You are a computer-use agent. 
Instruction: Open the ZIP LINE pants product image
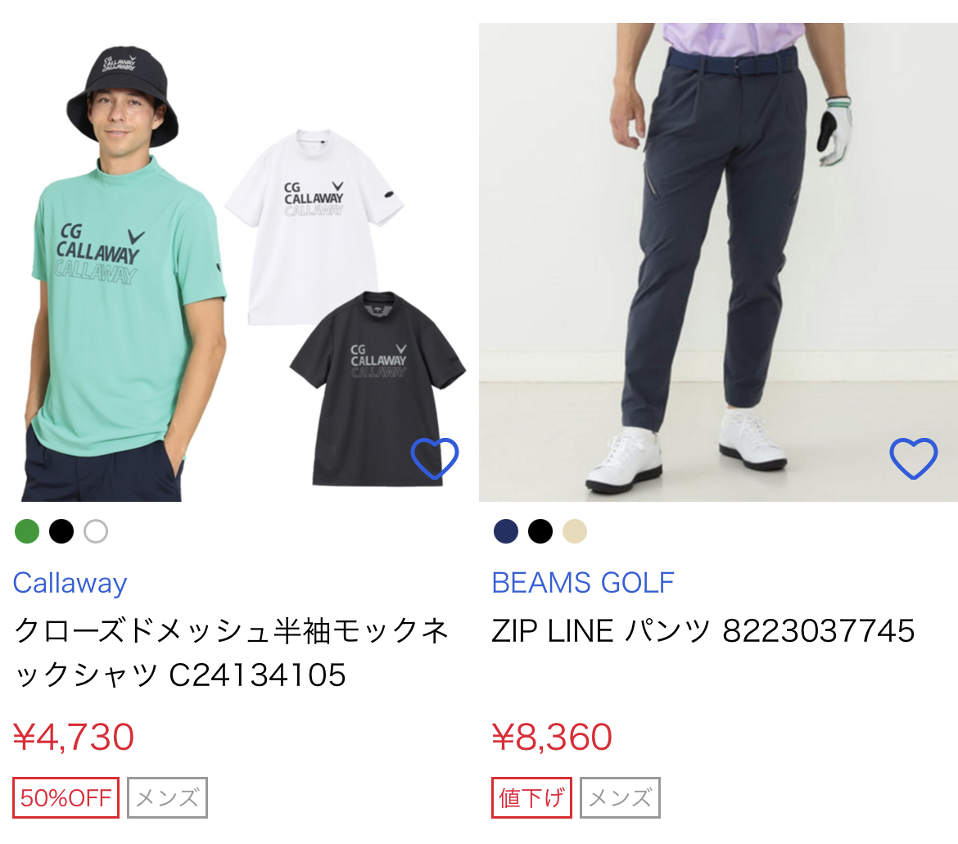719,263
